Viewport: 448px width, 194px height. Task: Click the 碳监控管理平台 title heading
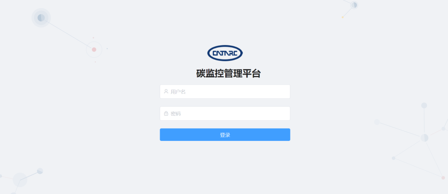[x=229, y=74]
